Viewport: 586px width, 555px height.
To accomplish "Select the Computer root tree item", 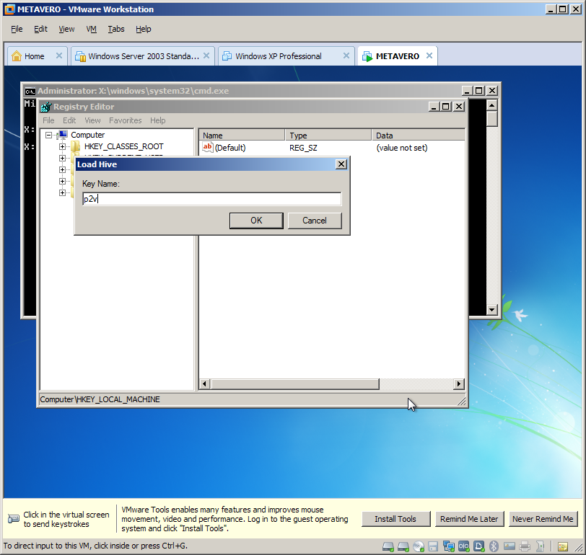I will coord(88,135).
